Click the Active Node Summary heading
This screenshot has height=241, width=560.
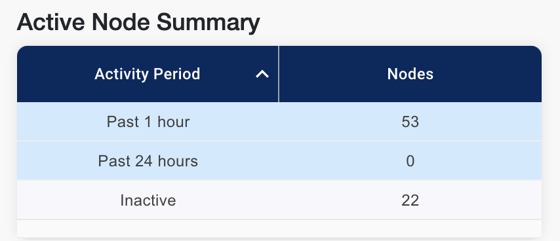click(138, 23)
